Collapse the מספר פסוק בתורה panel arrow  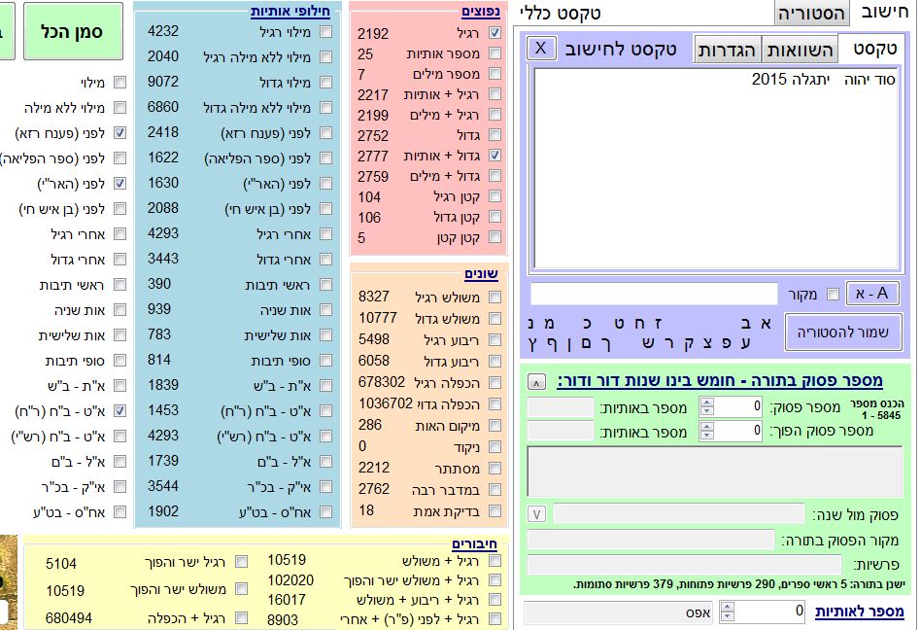click(x=537, y=381)
